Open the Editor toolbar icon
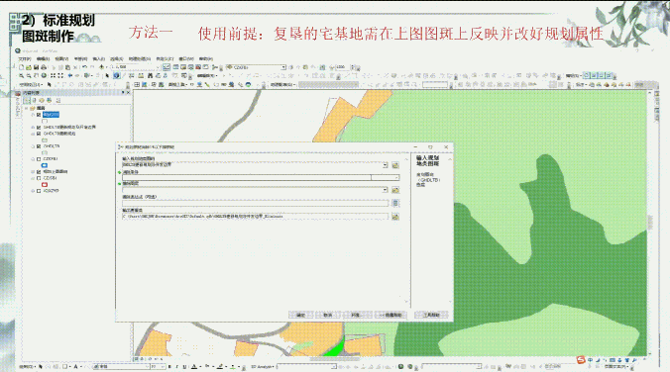Image resolution: width=670 pixels, height=372 pixels. (167, 67)
